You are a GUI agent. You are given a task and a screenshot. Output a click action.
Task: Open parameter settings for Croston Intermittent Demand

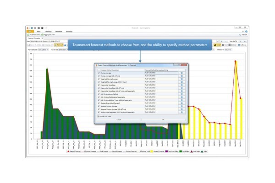pos(181,103)
